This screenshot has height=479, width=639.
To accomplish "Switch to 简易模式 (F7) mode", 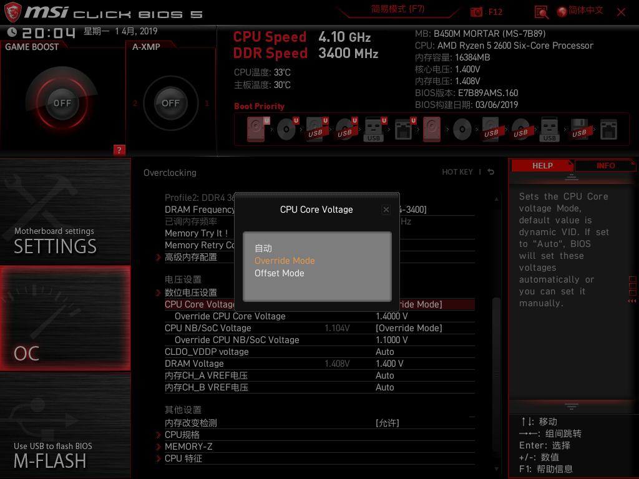I will pyautogui.click(x=398, y=9).
